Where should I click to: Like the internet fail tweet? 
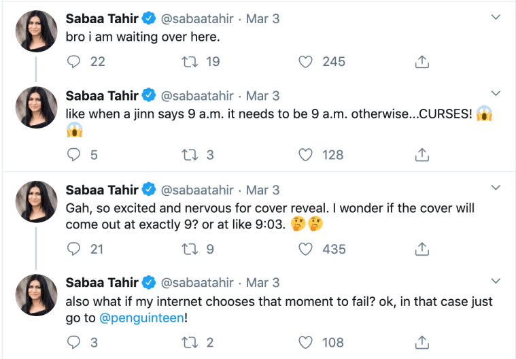click(306, 342)
